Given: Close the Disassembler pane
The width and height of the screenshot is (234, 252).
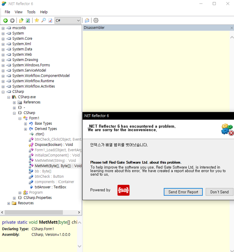Looking at the screenshot, I should tap(232, 28).
